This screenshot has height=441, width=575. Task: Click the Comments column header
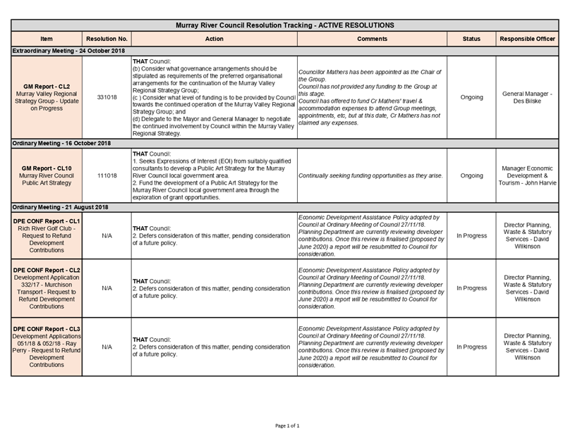[372, 39]
